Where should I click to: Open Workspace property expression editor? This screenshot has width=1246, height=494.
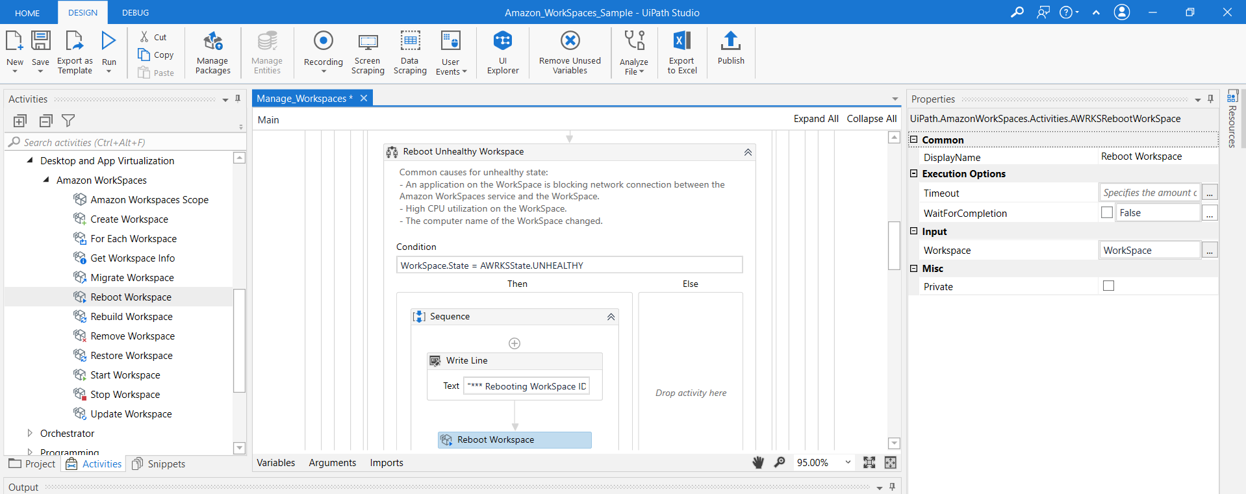coord(1210,250)
